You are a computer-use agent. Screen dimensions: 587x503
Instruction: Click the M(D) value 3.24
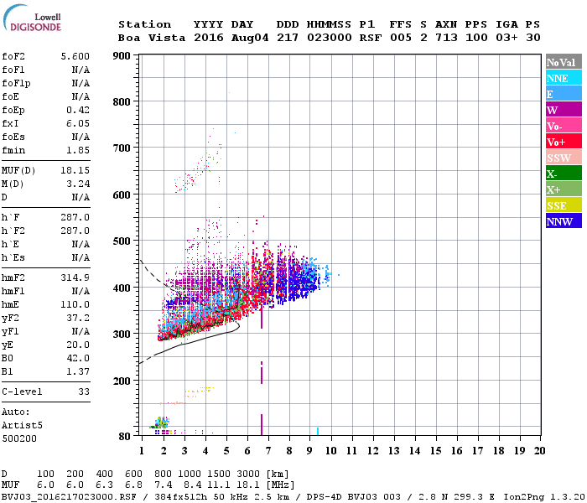click(78, 184)
